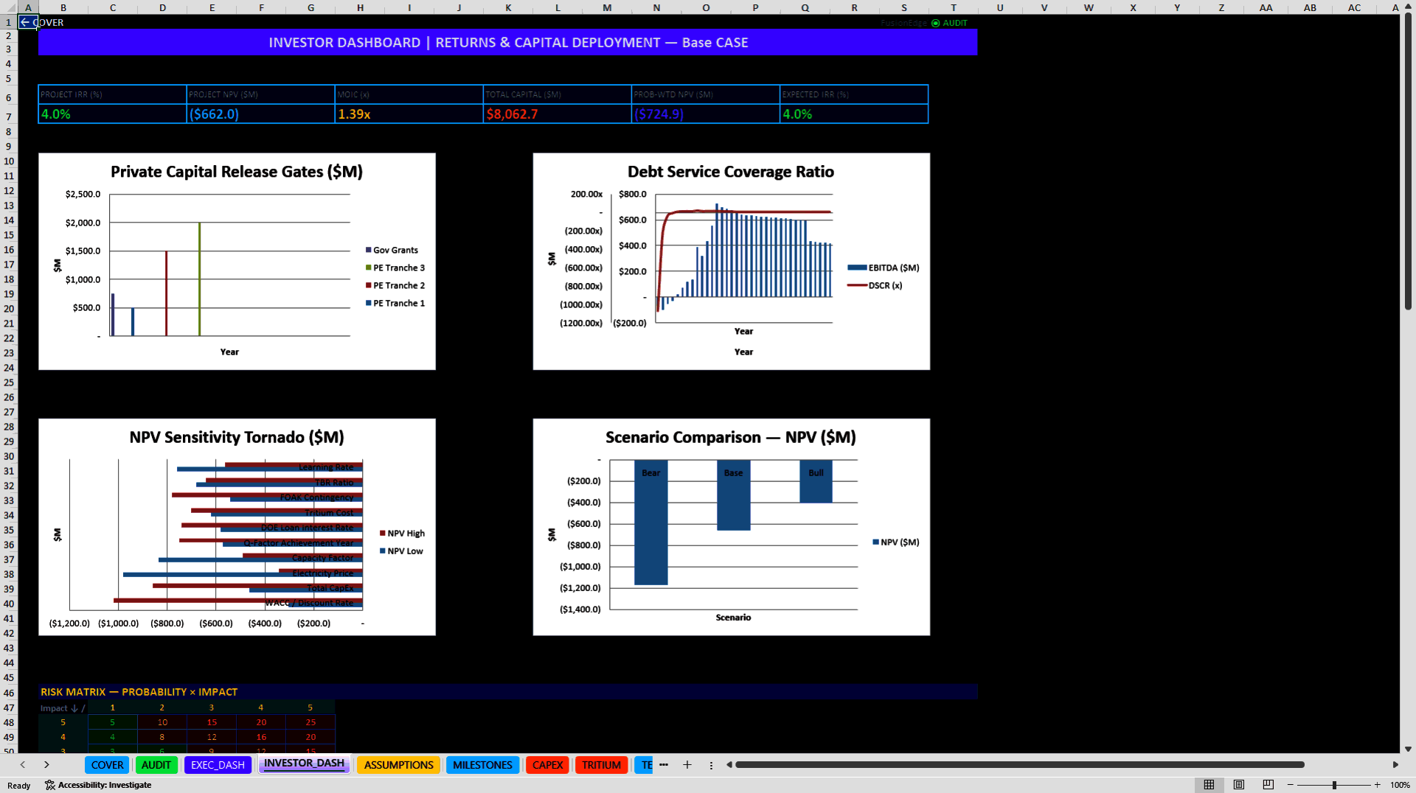Click the horizontal scrollbar right arrow
Viewport: 1416px width, 793px height.
pyautogui.click(x=1395, y=765)
